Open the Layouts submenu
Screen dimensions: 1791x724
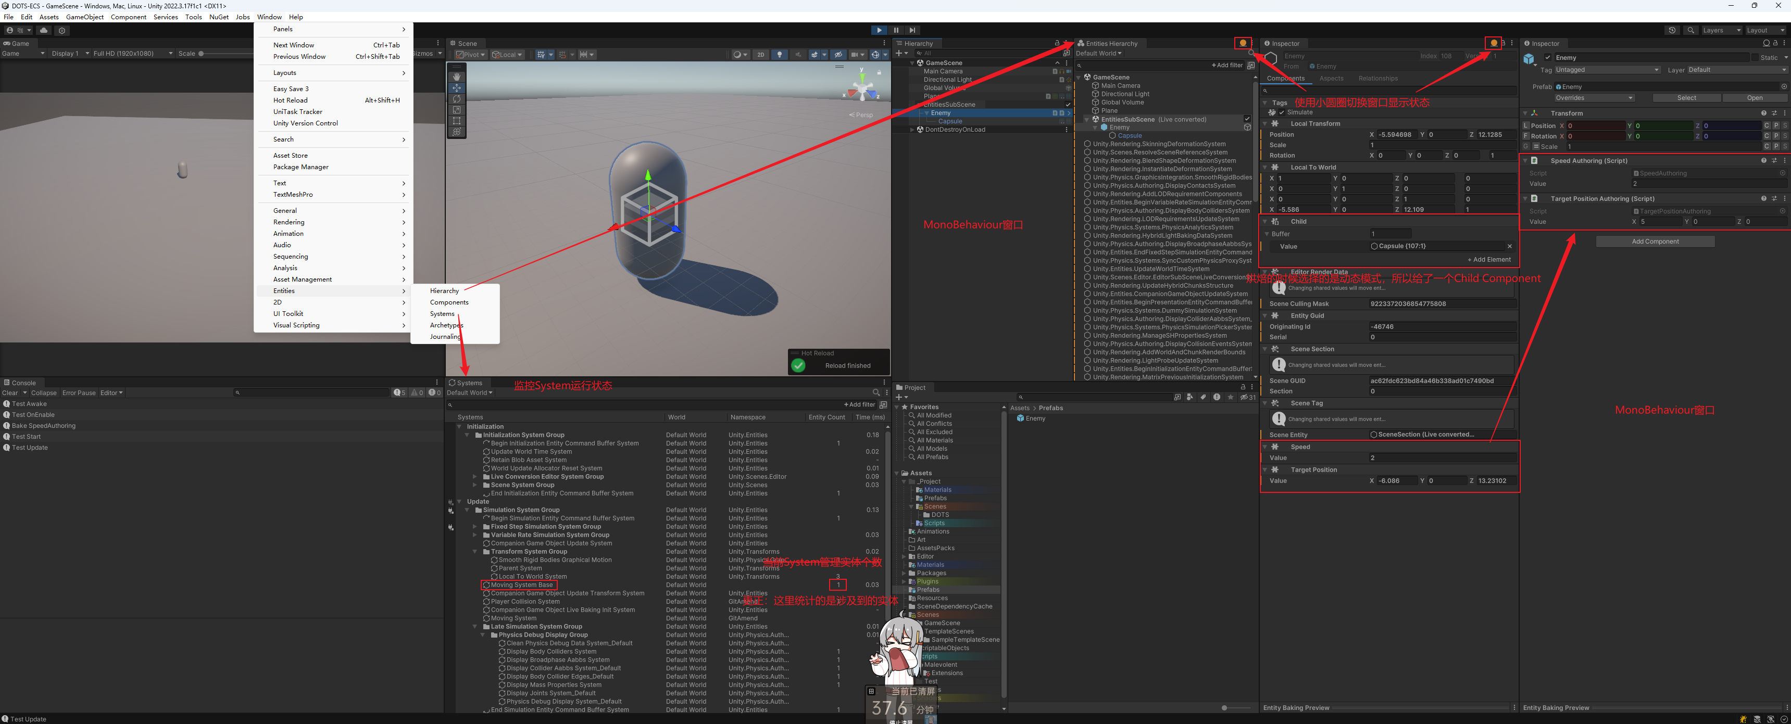click(x=334, y=73)
